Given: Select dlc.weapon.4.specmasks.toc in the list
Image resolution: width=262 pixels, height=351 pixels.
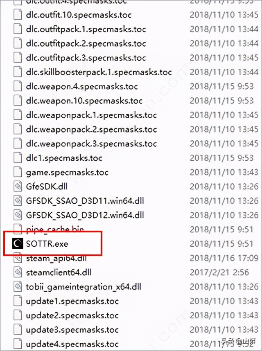Looking at the screenshot, I should coord(82,86).
